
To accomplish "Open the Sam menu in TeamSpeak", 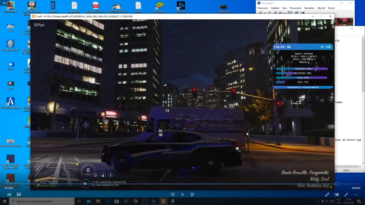I will click(285, 8).
